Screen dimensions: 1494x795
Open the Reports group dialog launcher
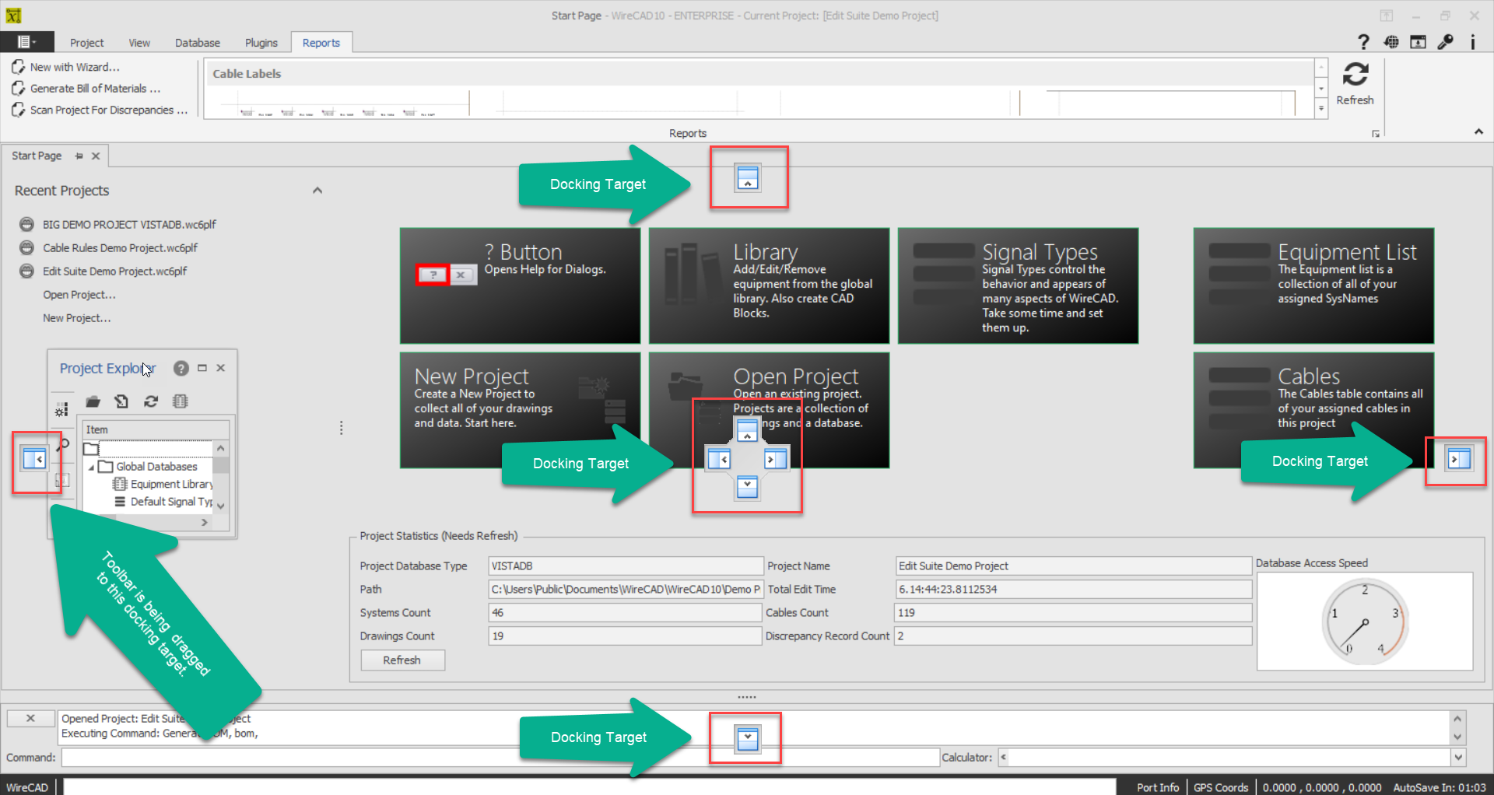tap(1375, 134)
